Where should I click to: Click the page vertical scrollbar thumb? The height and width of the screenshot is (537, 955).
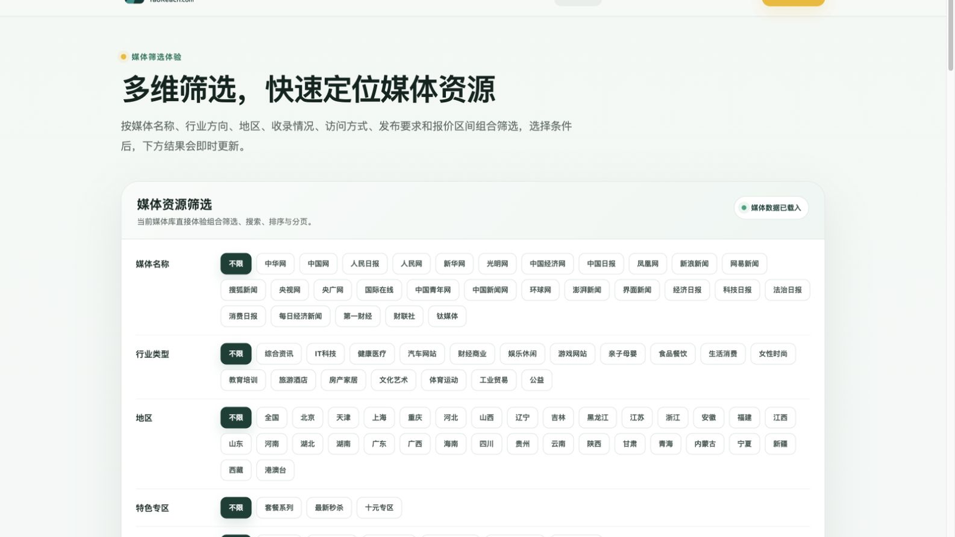[951, 36]
